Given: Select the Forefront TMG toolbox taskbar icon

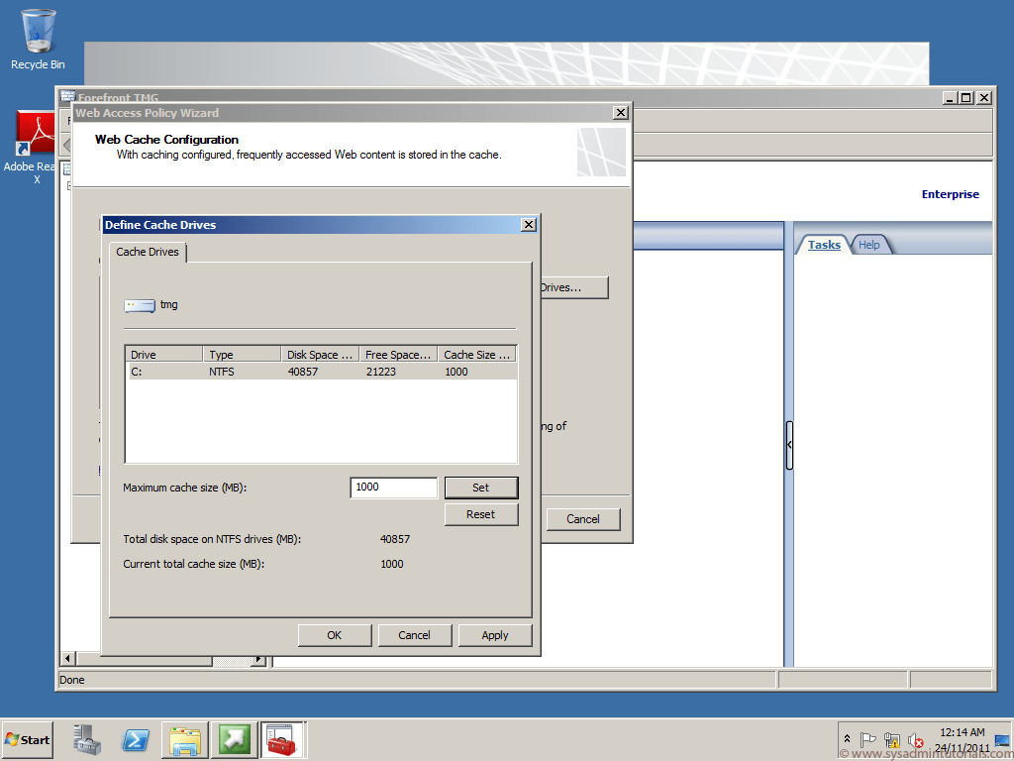Looking at the screenshot, I should tap(282, 739).
